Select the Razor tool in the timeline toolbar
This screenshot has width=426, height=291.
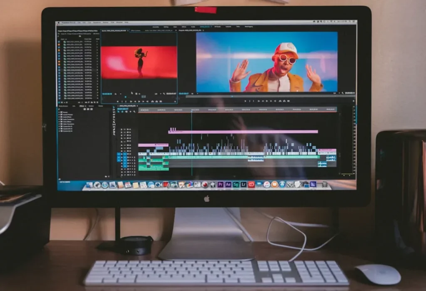pos(114,123)
